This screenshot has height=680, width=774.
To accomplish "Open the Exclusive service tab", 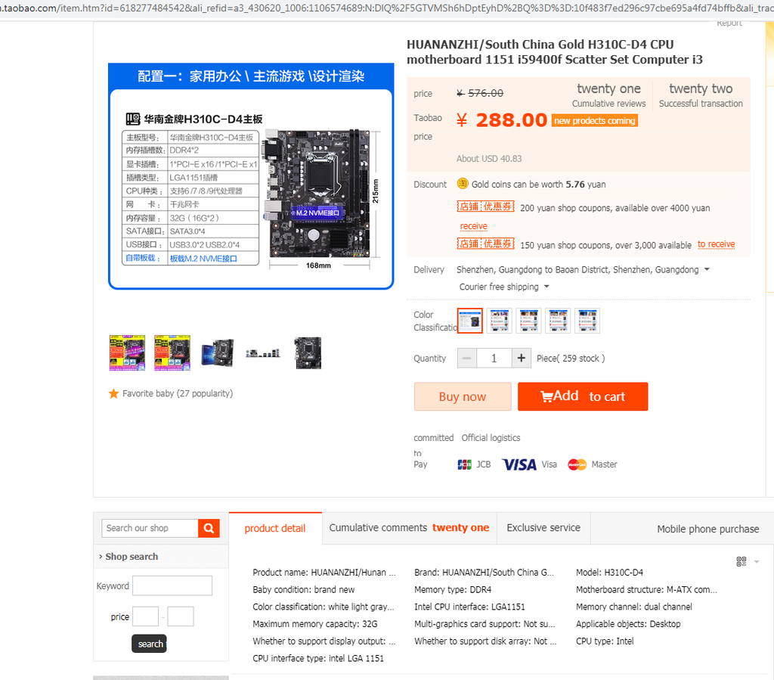I will (543, 528).
